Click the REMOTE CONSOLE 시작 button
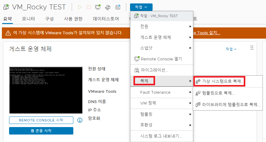Viewport: 266px width, 142px height. 41,120
